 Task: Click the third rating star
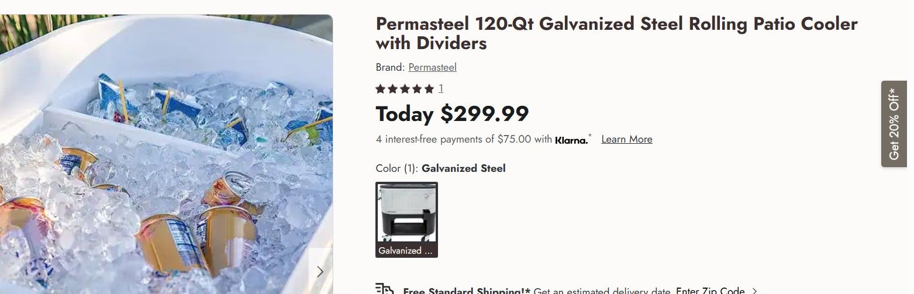coord(405,89)
